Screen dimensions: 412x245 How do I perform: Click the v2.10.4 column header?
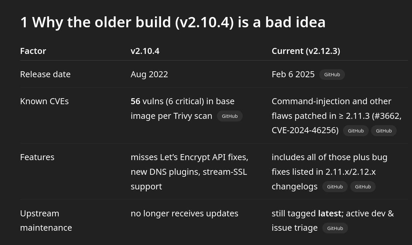(145, 51)
